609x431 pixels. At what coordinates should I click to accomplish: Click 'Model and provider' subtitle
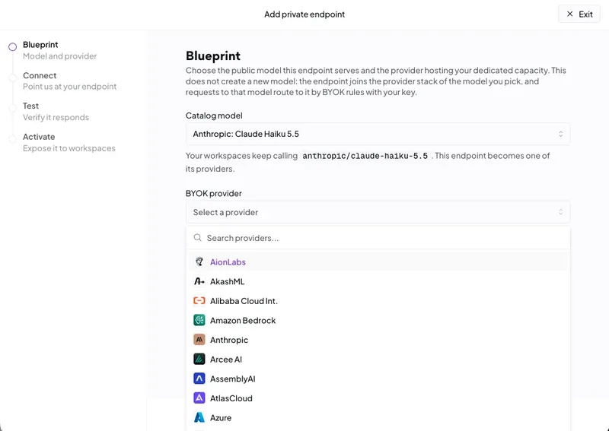(x=60, y=55)
